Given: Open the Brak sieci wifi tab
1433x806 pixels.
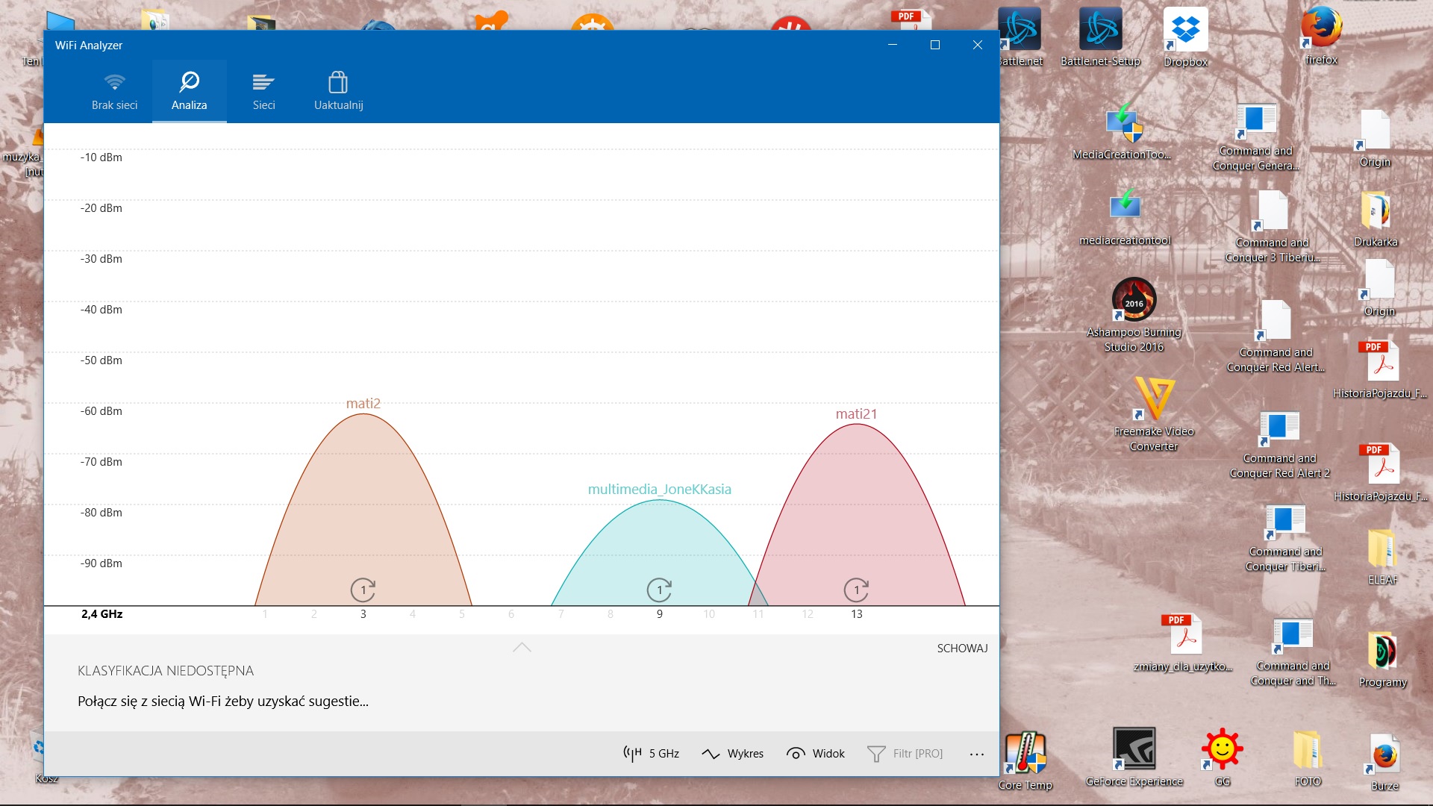Looking at the screenshot, I should [x=114, y=91].
